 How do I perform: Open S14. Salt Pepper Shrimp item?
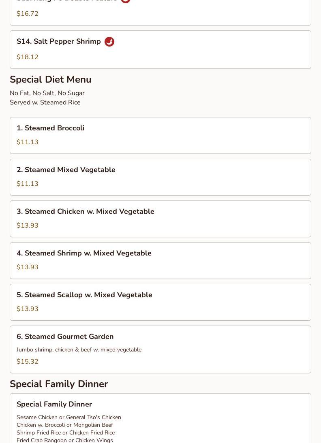coord(160,50)
